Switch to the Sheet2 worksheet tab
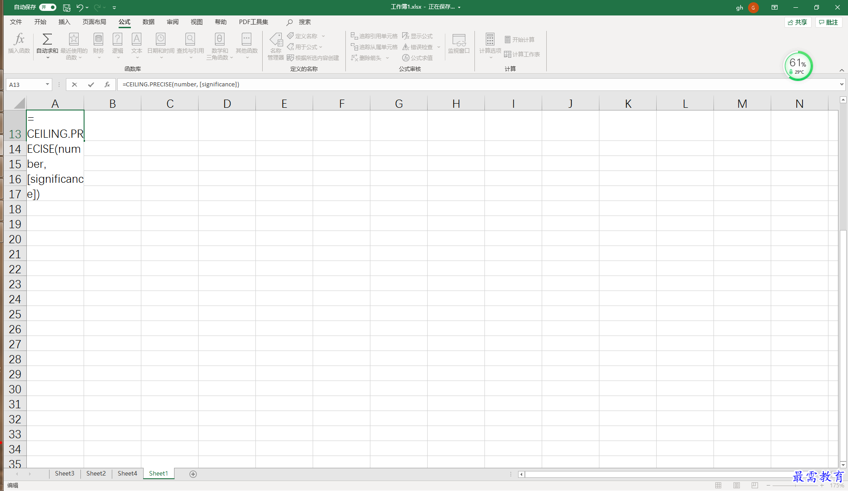The width and height of the screenshot is (848, 491). 96,474
